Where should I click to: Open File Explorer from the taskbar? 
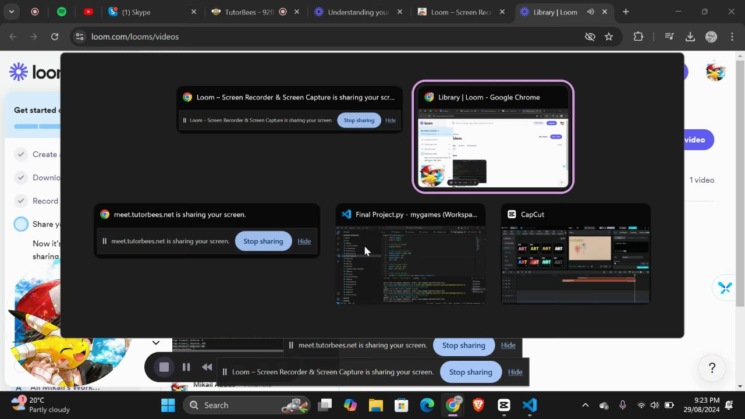click(375, 405)
